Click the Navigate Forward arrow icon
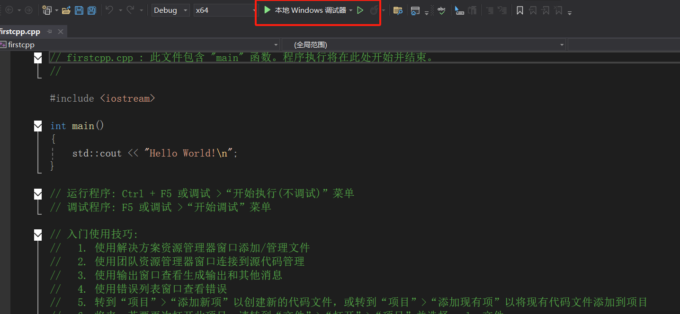This screenshot has width=680, height=314. (28, 10)
